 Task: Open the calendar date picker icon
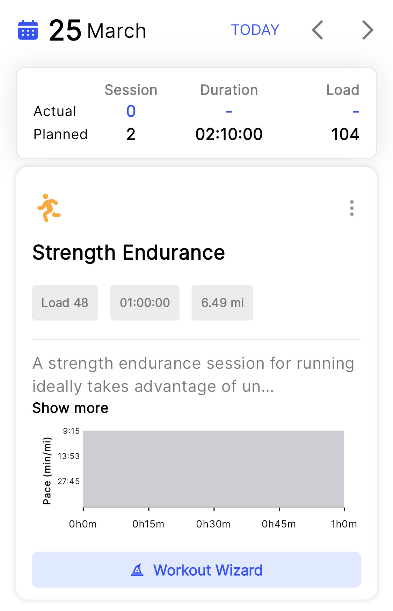(x=28, y=30)
